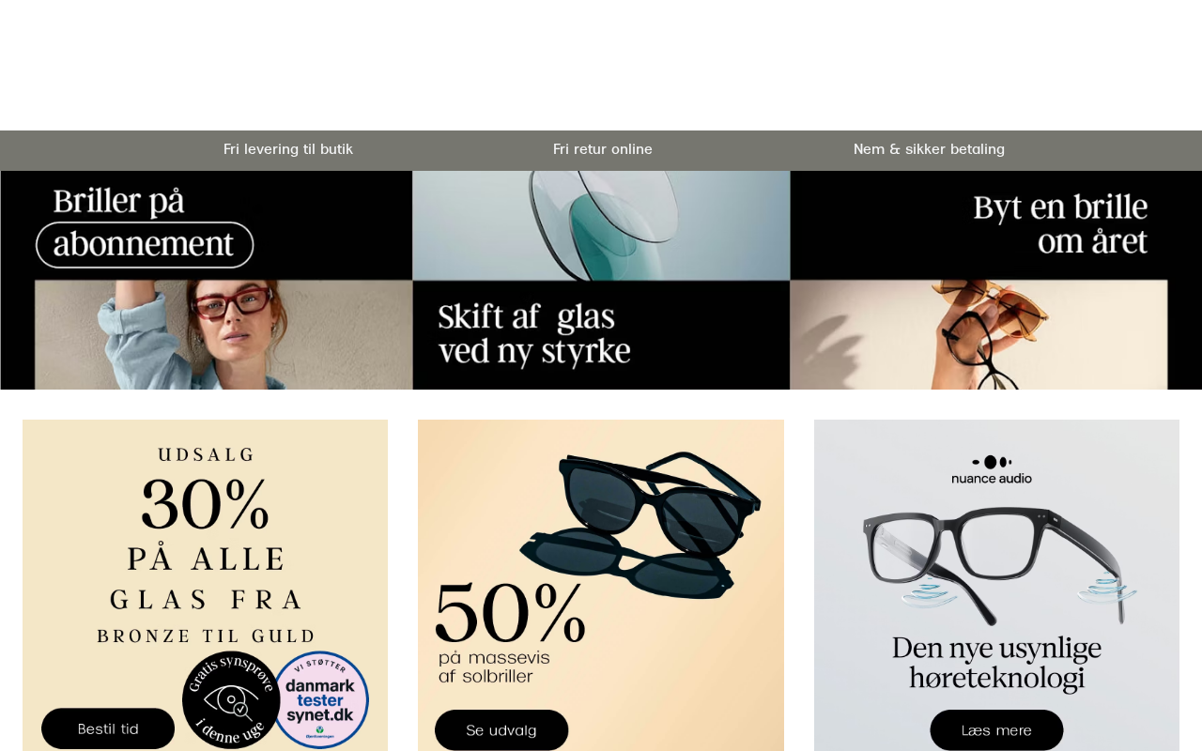This screenshot has width=1202, height=751.
Task: Open the lens glass image tile
Action: (x=601, y=225)
